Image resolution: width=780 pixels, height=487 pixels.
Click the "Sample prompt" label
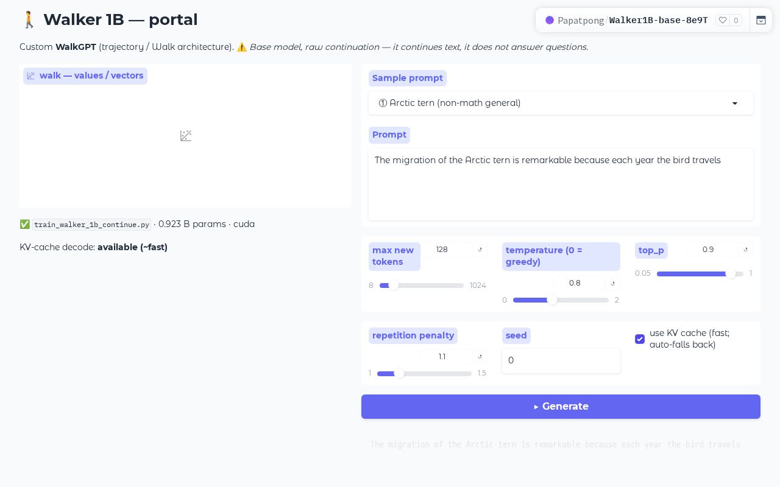(x=408, y=78)
